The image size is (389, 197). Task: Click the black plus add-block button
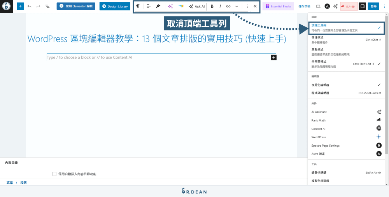coord(273,57)
